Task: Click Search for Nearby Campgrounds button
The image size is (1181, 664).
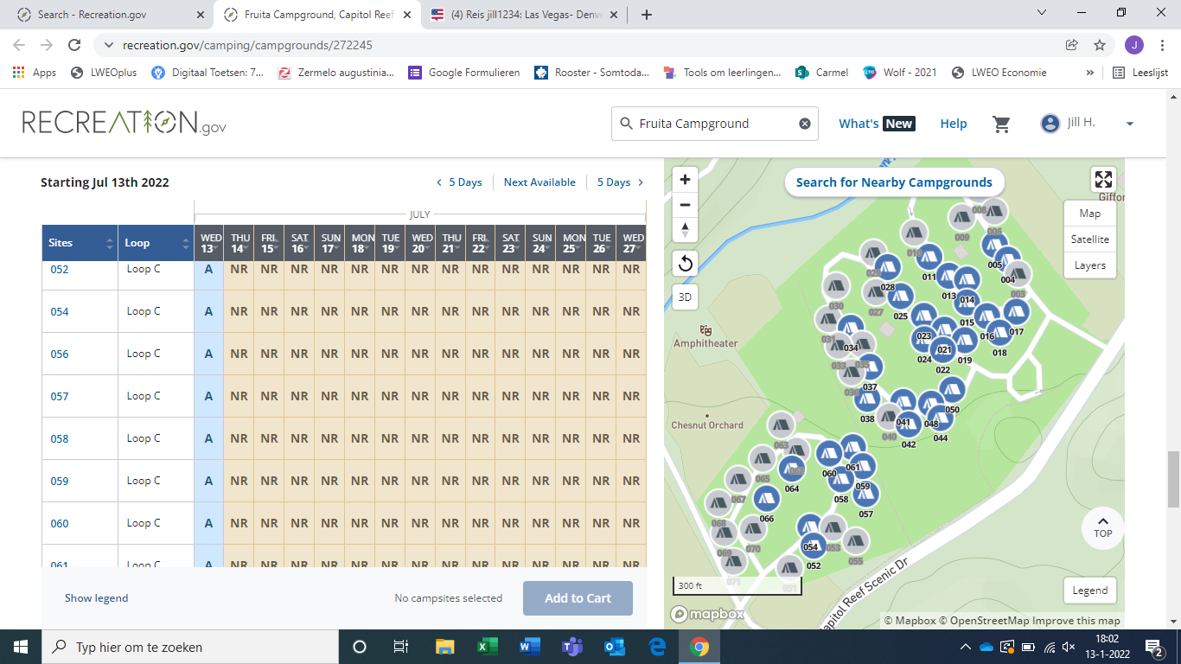Action: (894, 182)
